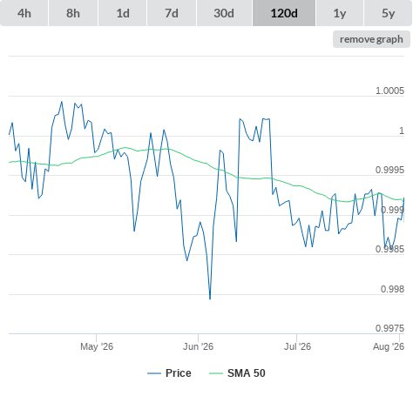
Task: Click the May '26 axis marker
Action: tap(97, 346)
